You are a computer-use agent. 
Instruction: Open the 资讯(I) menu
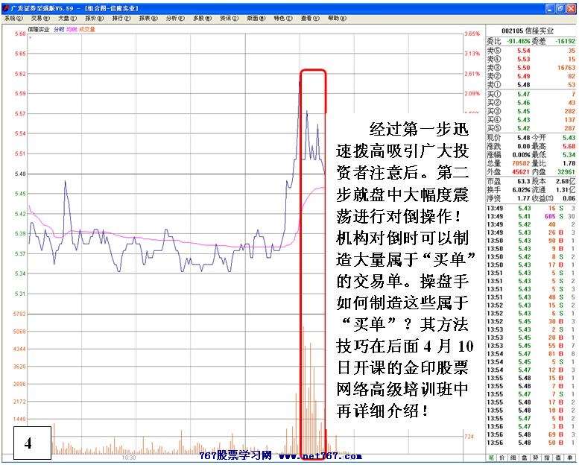230,18
